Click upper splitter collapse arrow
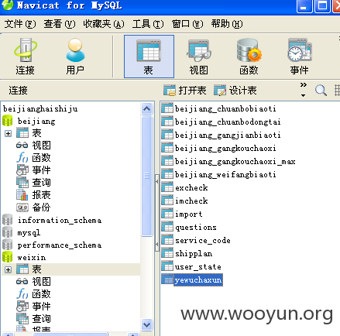Viewport: 340px width, 336px height. [x=157, y=181]
